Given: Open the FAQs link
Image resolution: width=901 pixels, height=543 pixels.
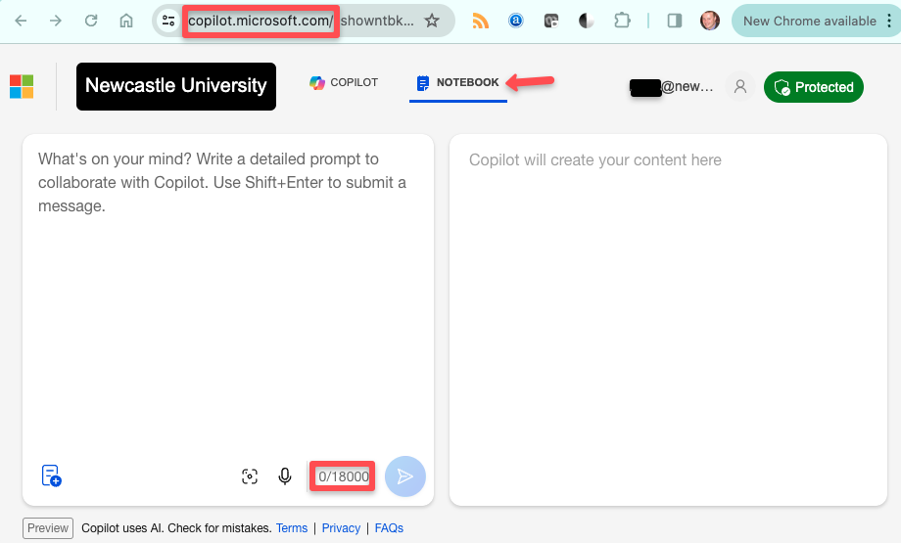Looking at the screenshot, I should coord(389,528).
